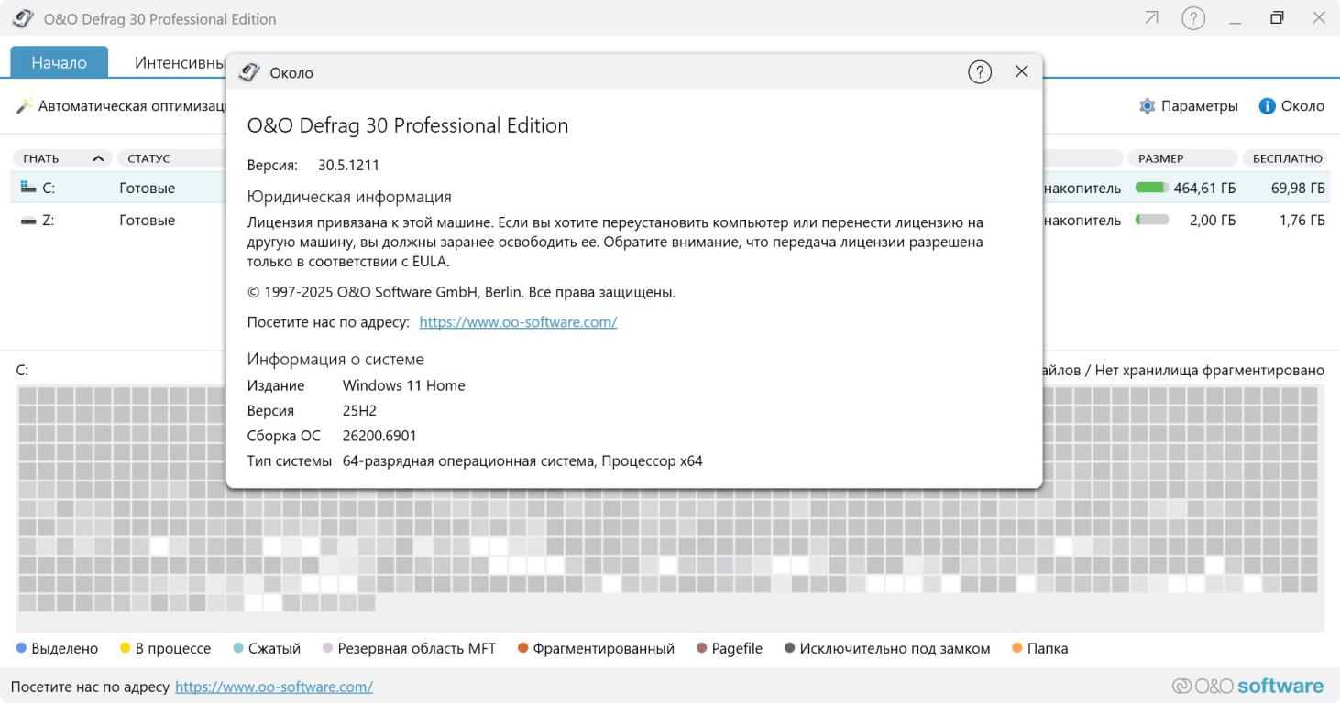Viewport: 1340px width, 703px height.
Task: Sort drives by РАЗМЕР column header
Action: tap(1160, 158)
